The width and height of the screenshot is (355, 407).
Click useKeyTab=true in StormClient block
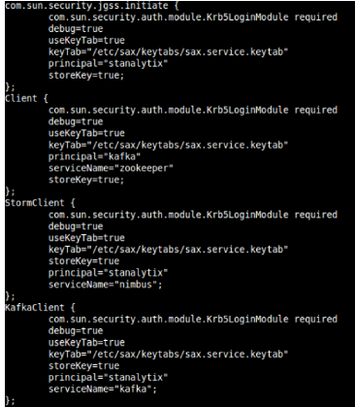tap(86, 238)
